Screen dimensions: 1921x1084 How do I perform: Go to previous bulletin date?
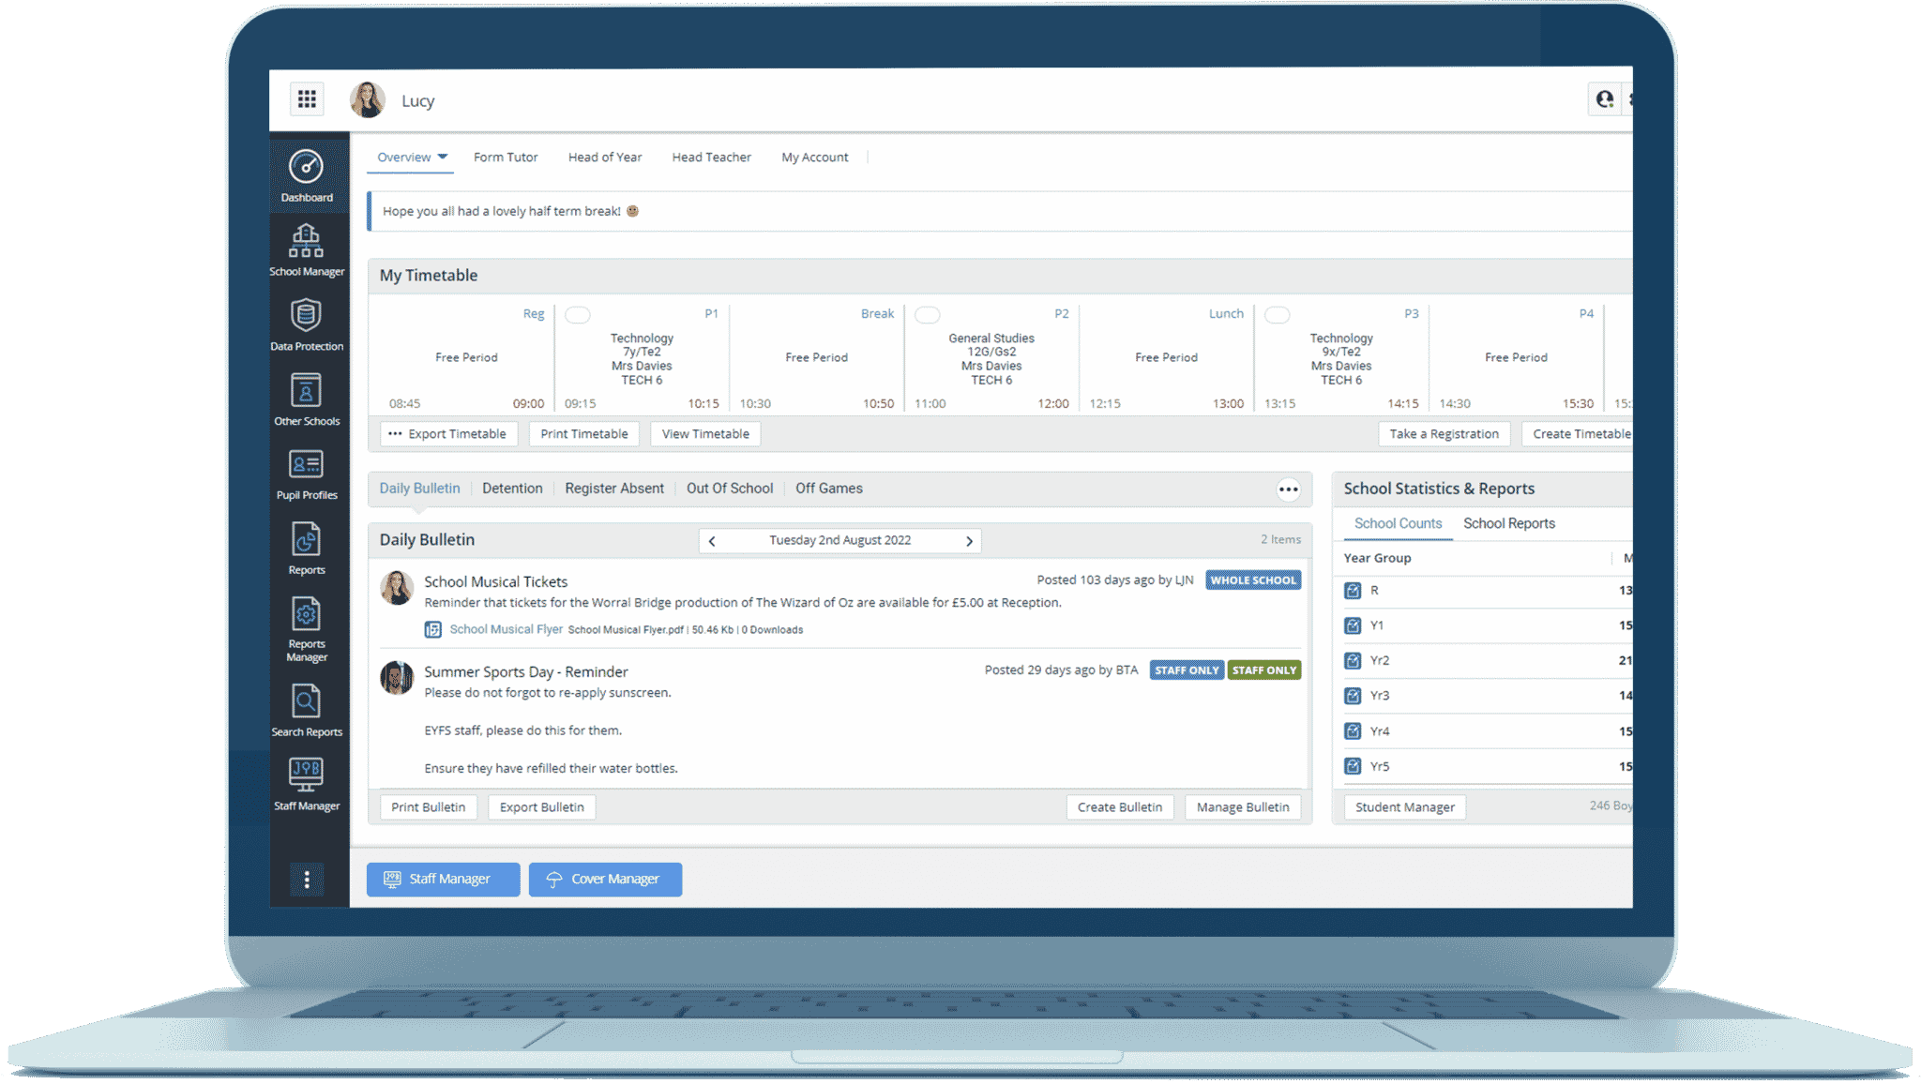click(712, 541)
